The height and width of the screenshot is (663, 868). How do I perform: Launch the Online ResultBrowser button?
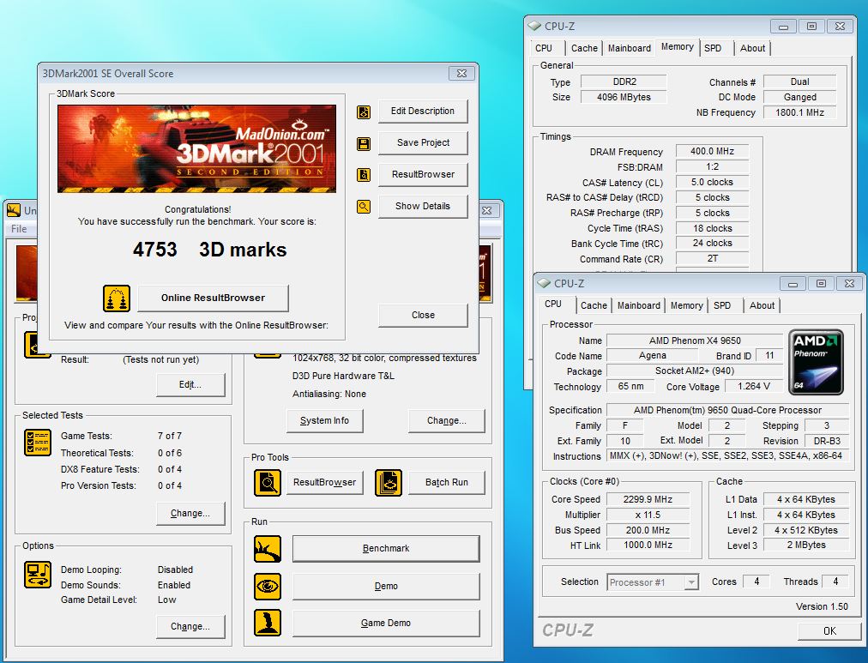click(213, 298)
